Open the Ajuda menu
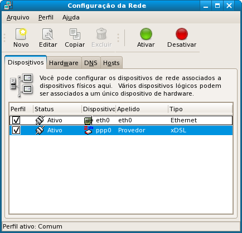 [x=71, y=17]
